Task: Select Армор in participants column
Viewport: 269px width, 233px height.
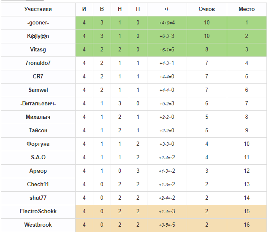Action: tap(38, 171)
